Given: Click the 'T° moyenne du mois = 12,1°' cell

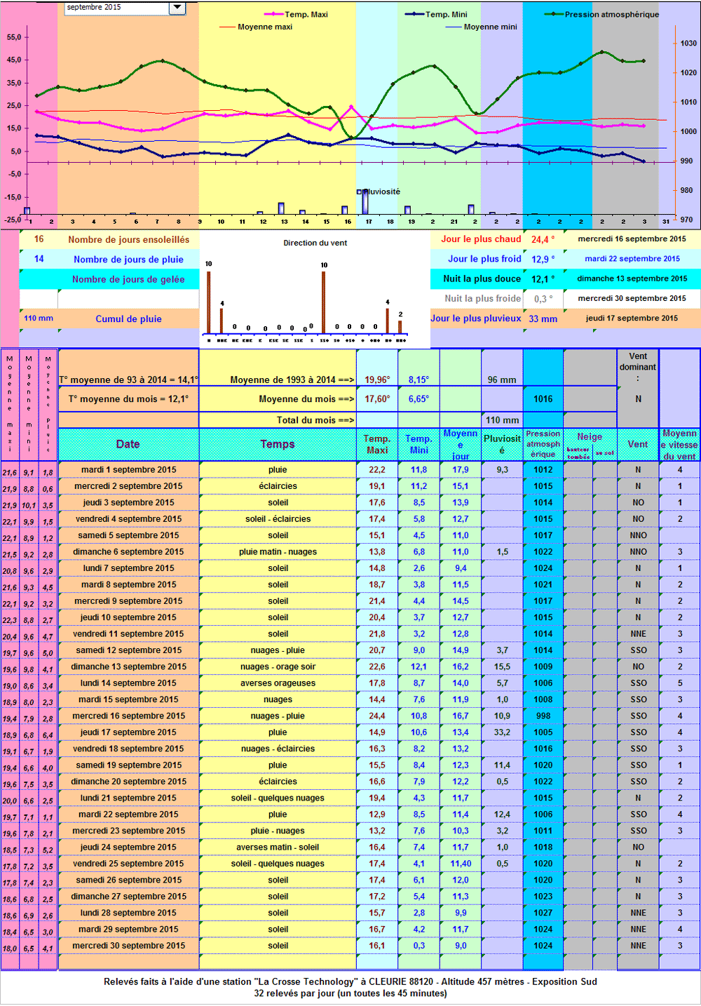Looking at the screenshot, I should click(128, 398).
